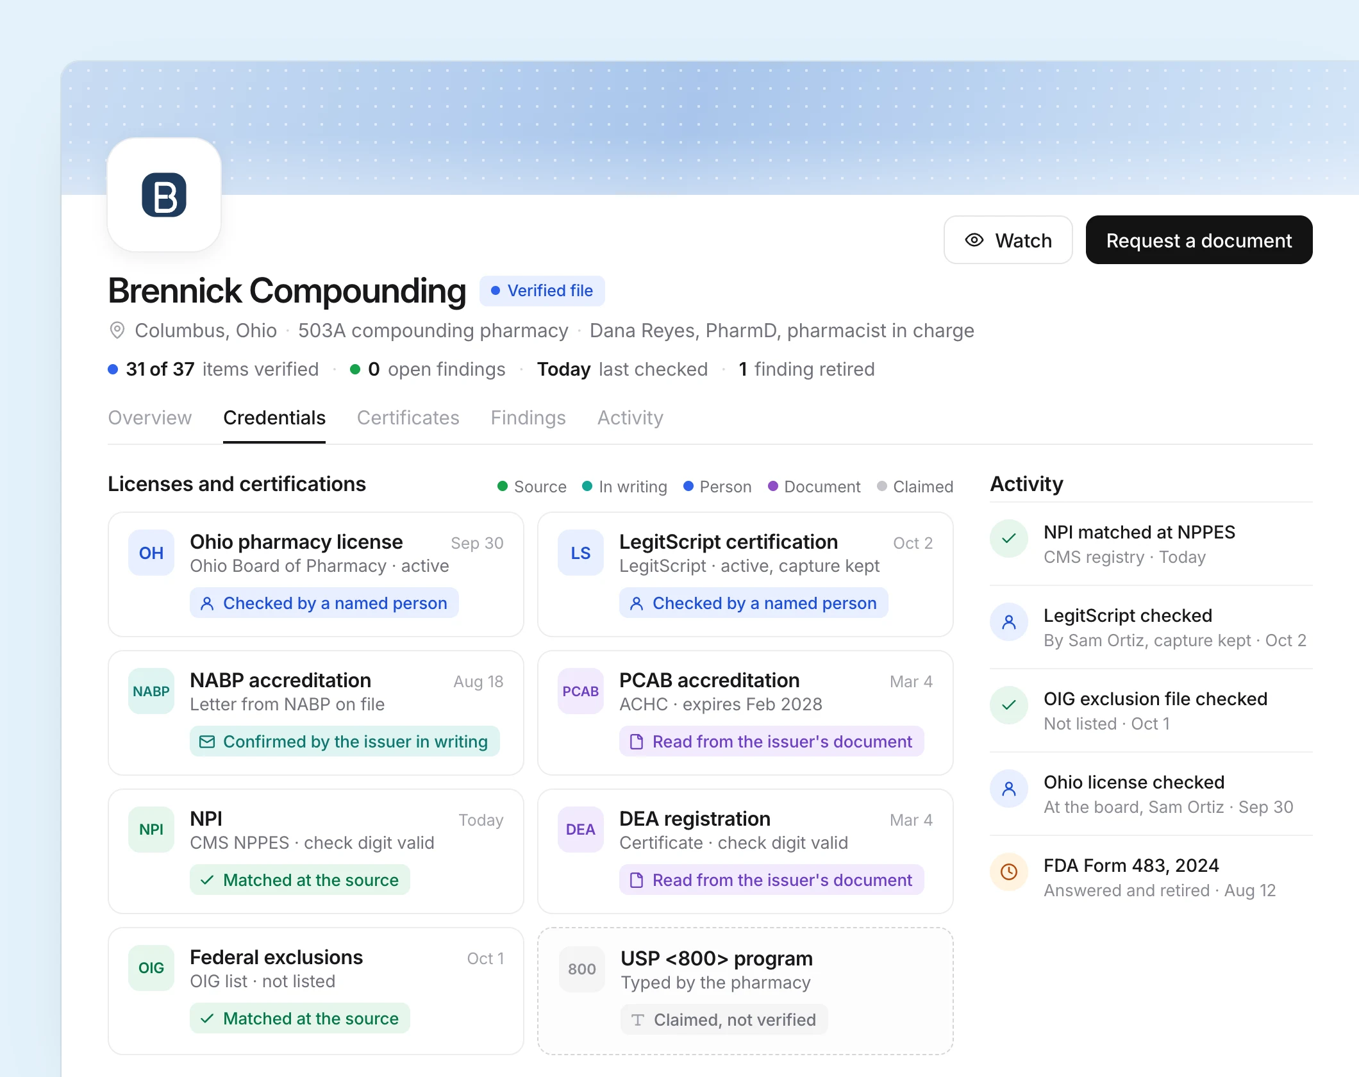Click 'Dana Reyes, PharmD, pharmacist in charge' text

click(x=781, y=331)
